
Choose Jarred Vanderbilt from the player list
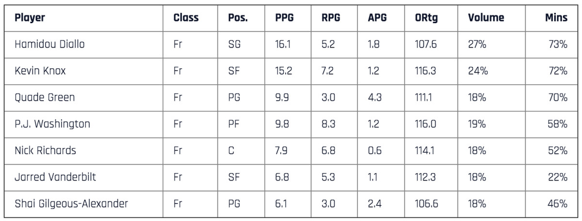click(x=55, y=177)
